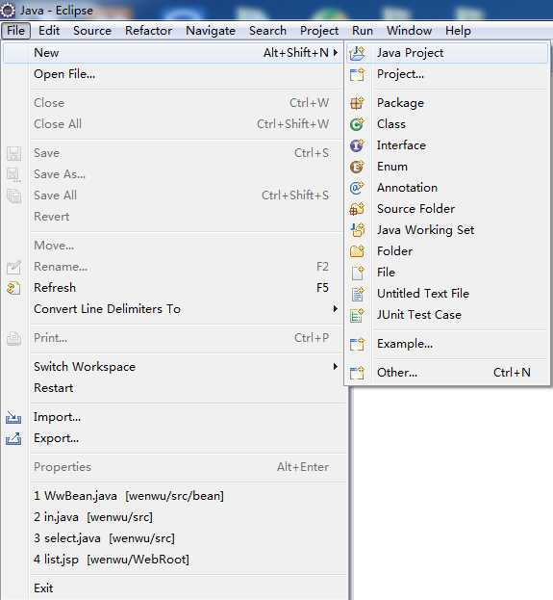Viewport: 553px width, 600px height.
Task: Click the green Class icon
Action: tap(357, 124)
